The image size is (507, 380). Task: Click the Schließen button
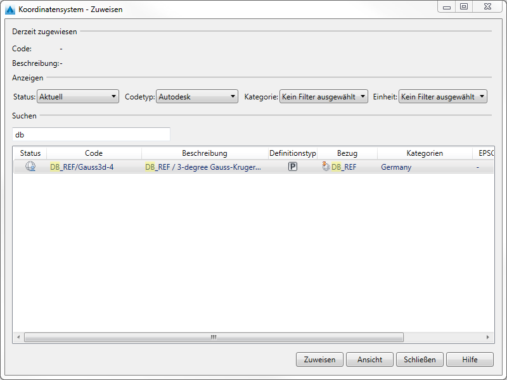coord(420,360)
